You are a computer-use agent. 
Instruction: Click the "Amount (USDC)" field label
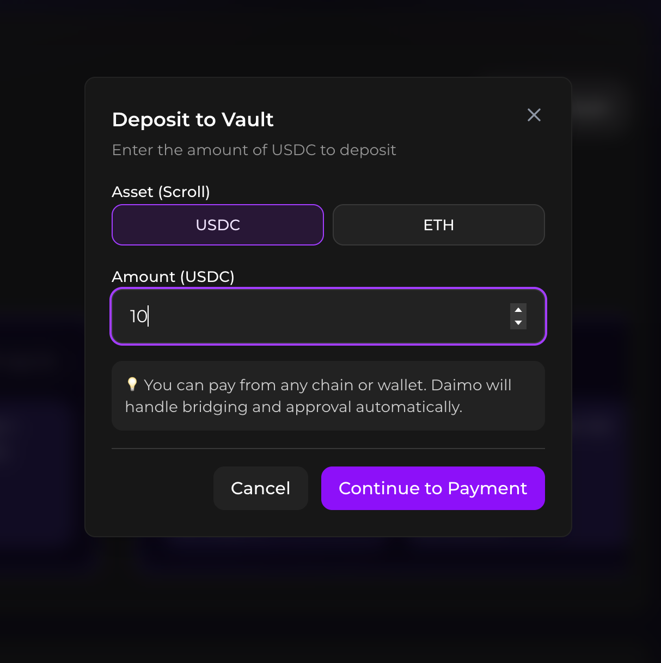(173, 277)
